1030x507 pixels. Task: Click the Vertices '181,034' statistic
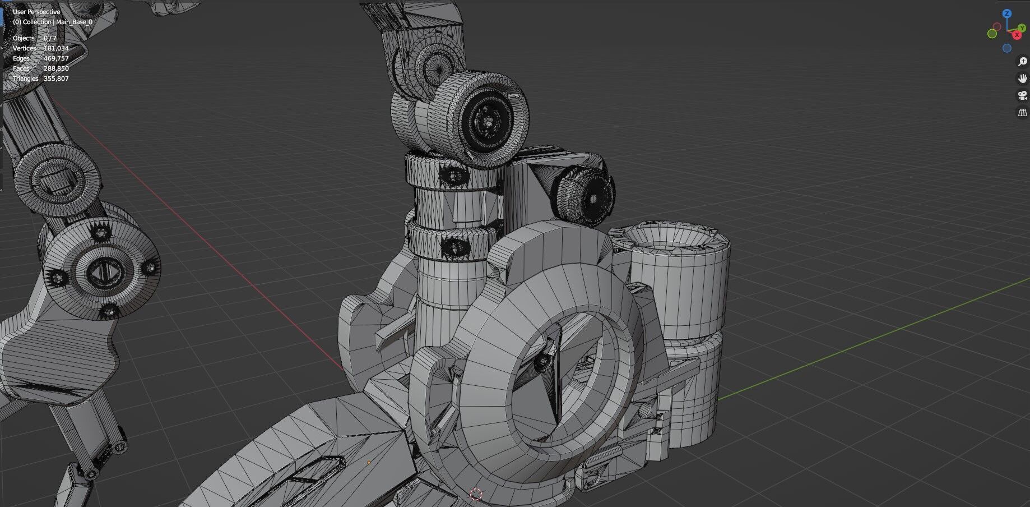click(56, 48)
